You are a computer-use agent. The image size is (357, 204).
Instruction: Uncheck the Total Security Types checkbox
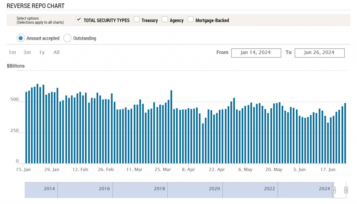79,19
